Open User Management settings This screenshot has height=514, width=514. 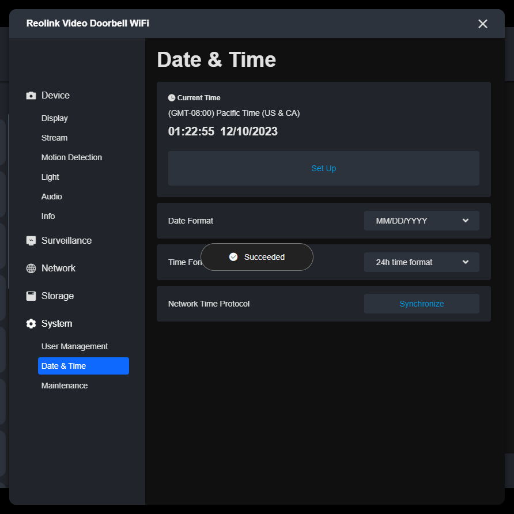tap(74, 346)
